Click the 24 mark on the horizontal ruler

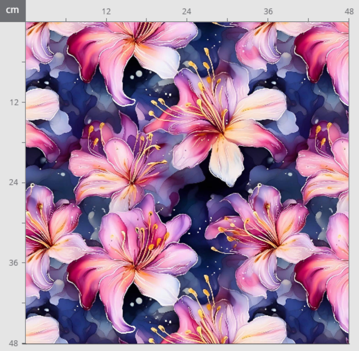187,12
